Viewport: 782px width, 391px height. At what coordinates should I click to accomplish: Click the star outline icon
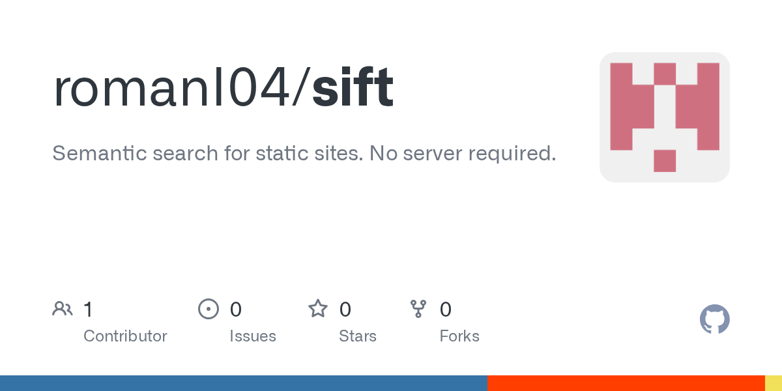click(x=318, y=309)
